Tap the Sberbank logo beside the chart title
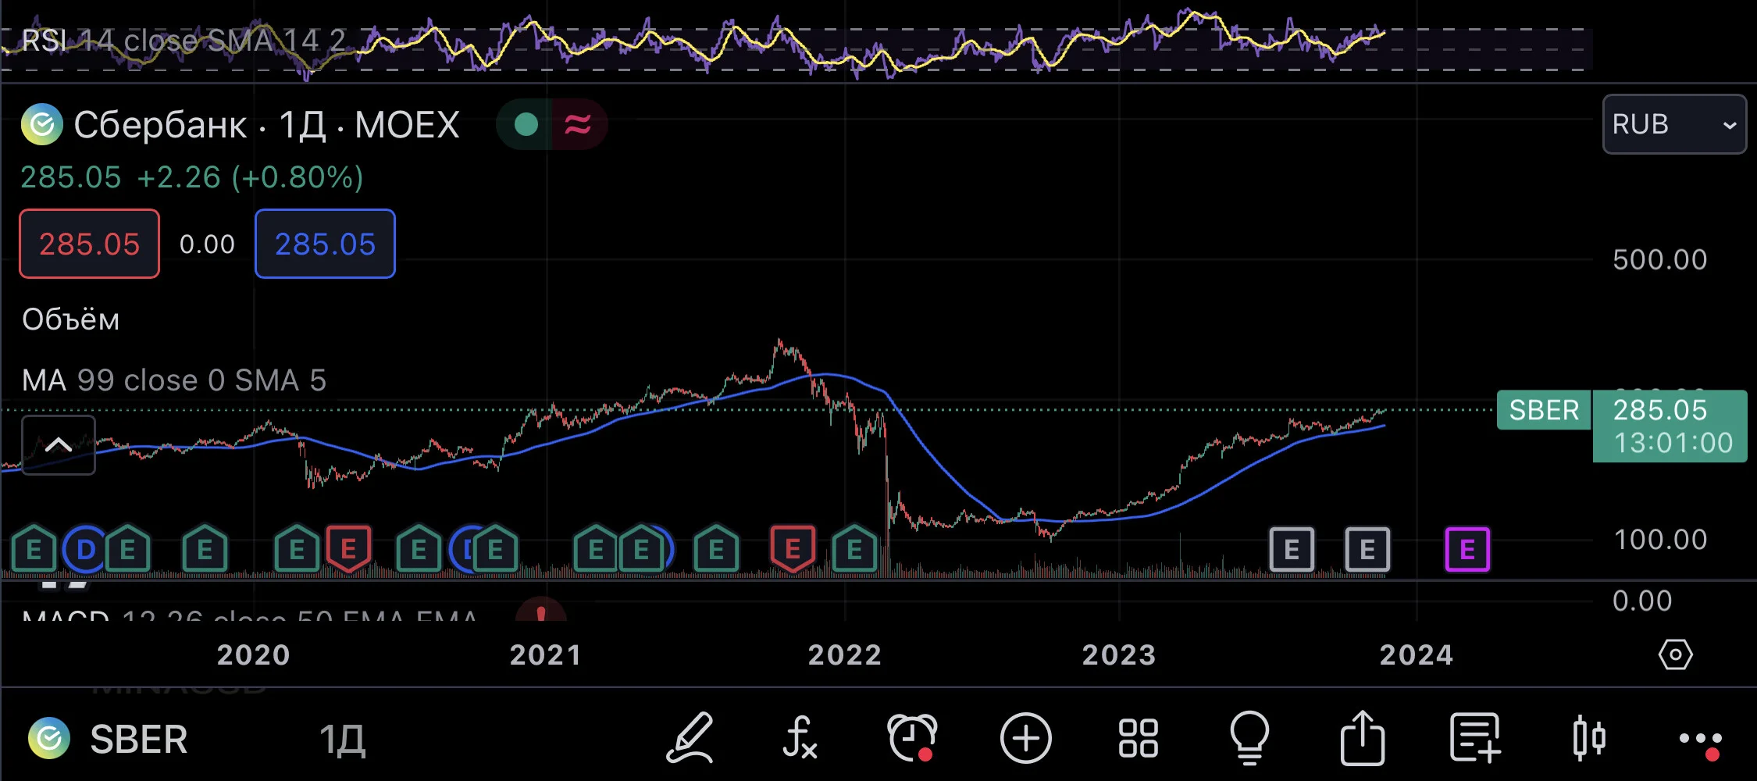The width and height of the screenshot is (1757, 781). [42, 124]
